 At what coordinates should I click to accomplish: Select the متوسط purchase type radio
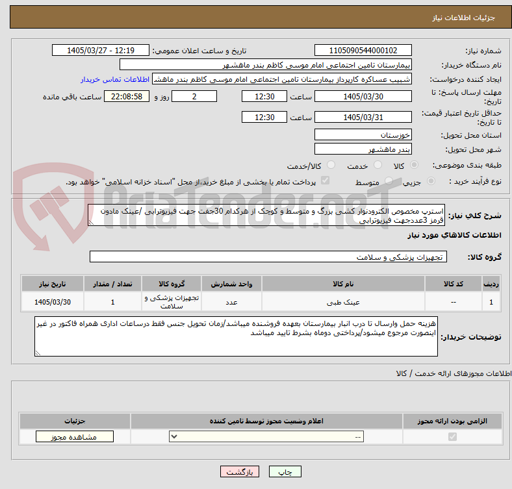click(389, 181)
